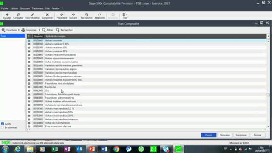Select row Achats matières 10%

coord(147,48)
